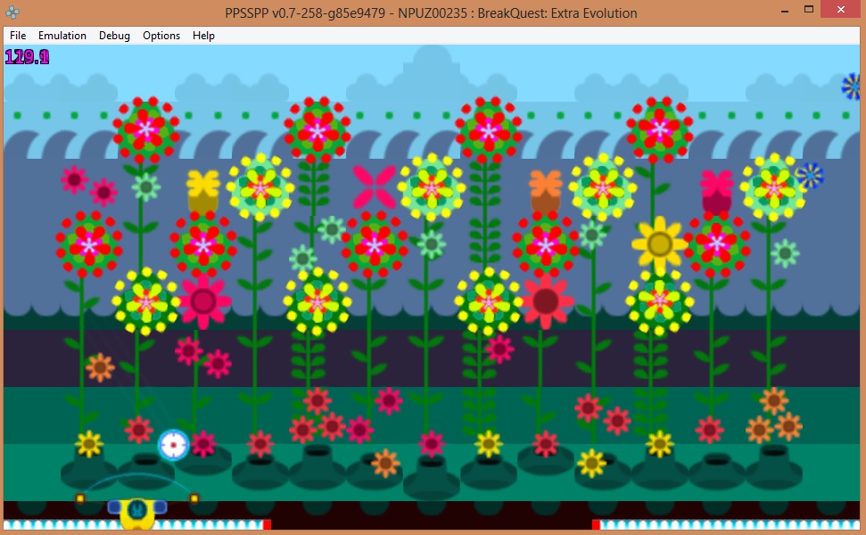Open the Debug menu

click(114, 36)
